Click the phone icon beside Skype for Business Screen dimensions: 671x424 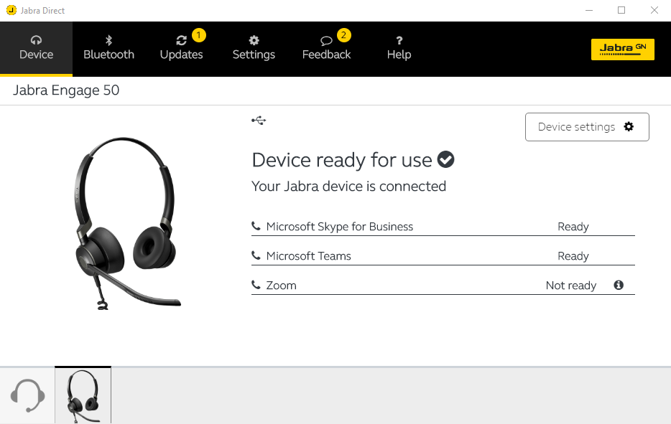point(256,226)
